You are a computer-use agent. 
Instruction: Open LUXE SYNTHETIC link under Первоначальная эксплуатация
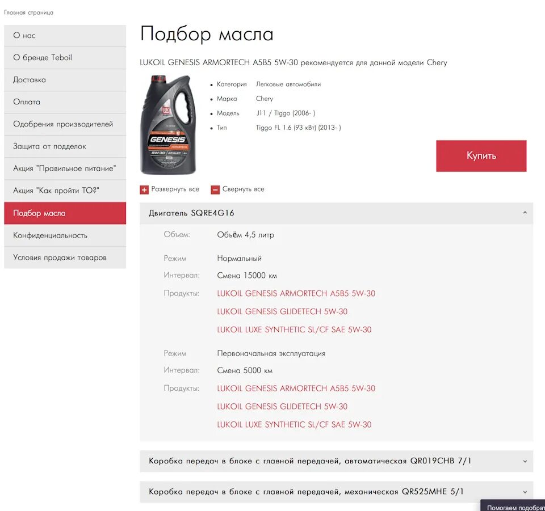pyautogui.click(x=294, y=425)
